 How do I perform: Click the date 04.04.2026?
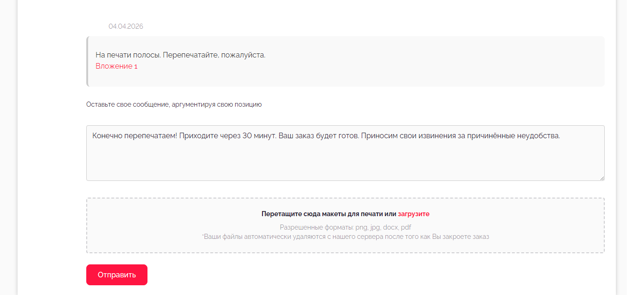[126, 26]
